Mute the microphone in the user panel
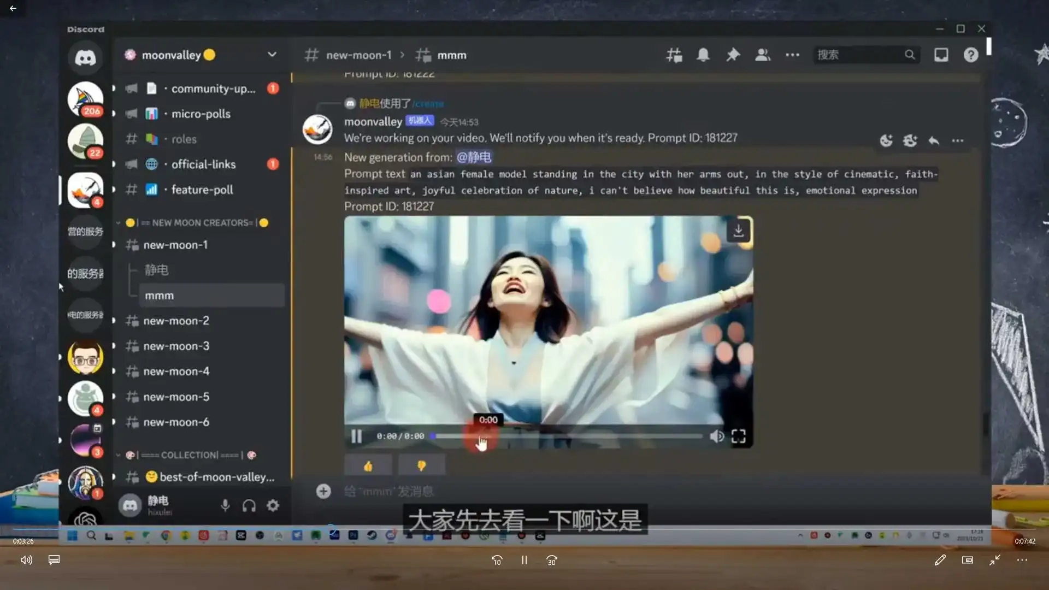 pyautogui.click(x=225, y=505)
